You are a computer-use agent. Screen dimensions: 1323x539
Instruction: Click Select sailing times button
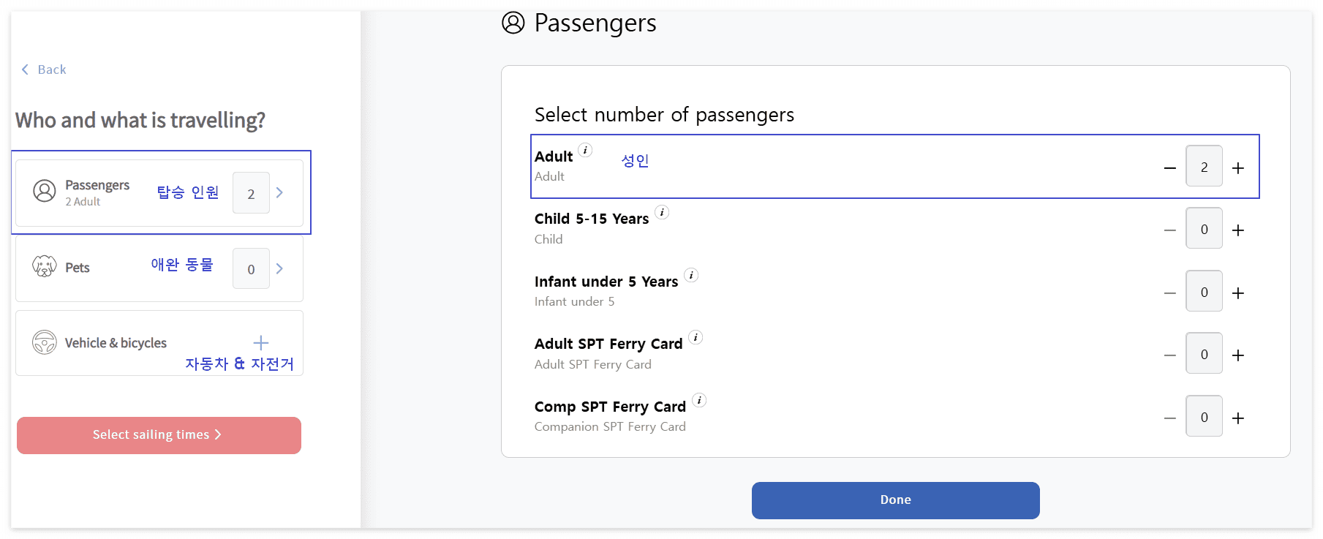coord(159,435)
